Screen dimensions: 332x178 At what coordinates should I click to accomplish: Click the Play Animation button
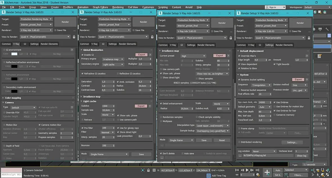pos(247,170)
